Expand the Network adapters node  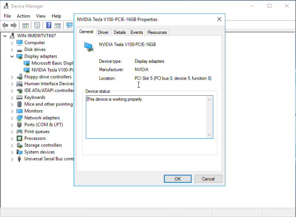tap(12, 118)
